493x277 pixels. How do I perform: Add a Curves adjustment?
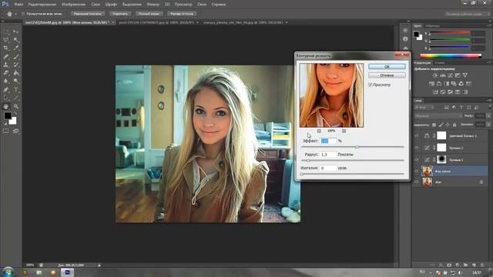450,75
